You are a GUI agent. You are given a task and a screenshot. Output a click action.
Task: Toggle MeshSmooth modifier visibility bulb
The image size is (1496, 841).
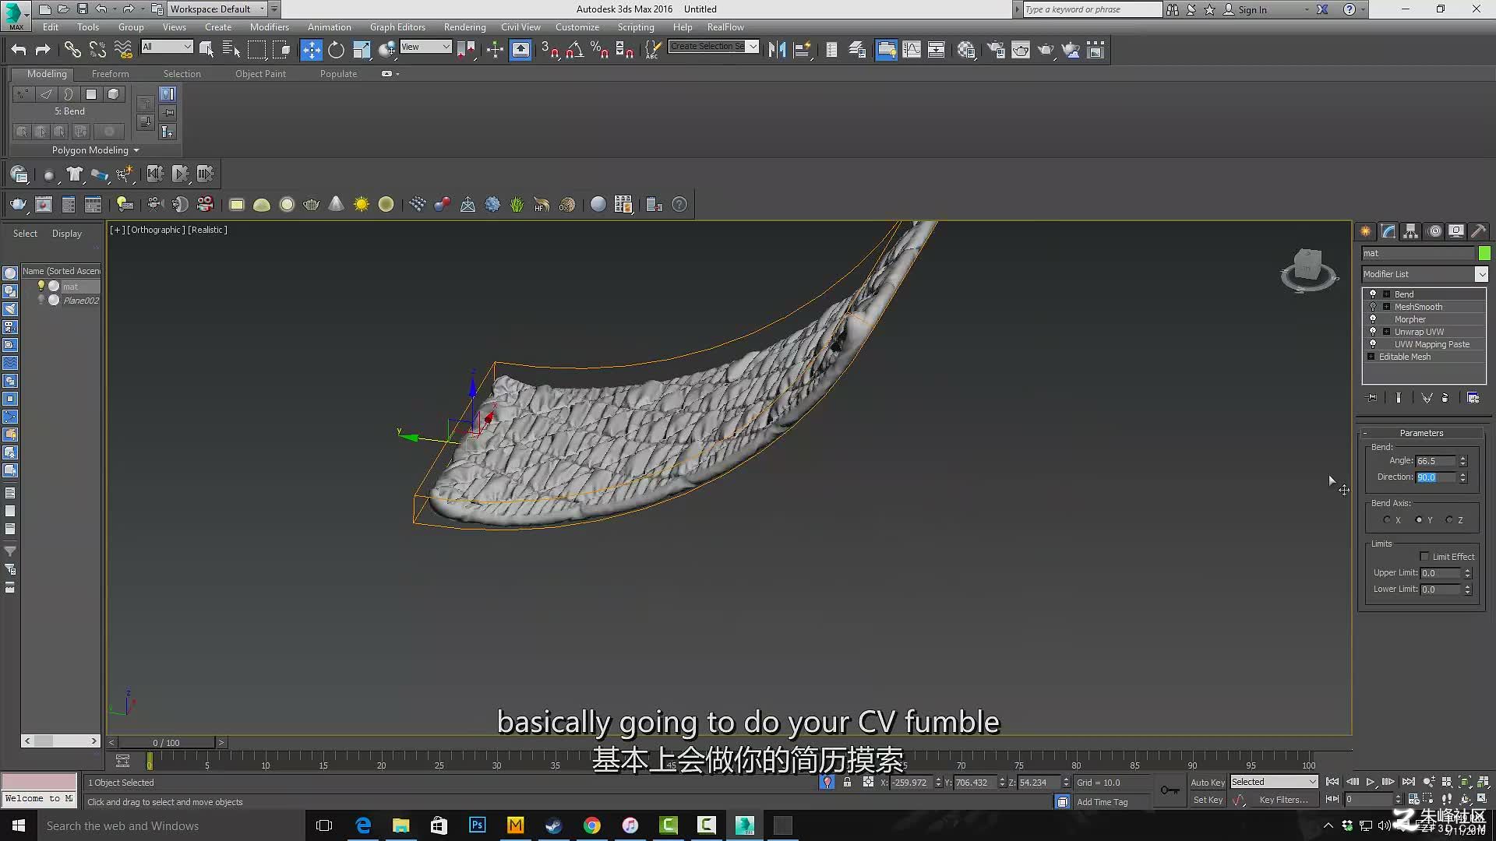[x=1373, y=307]
